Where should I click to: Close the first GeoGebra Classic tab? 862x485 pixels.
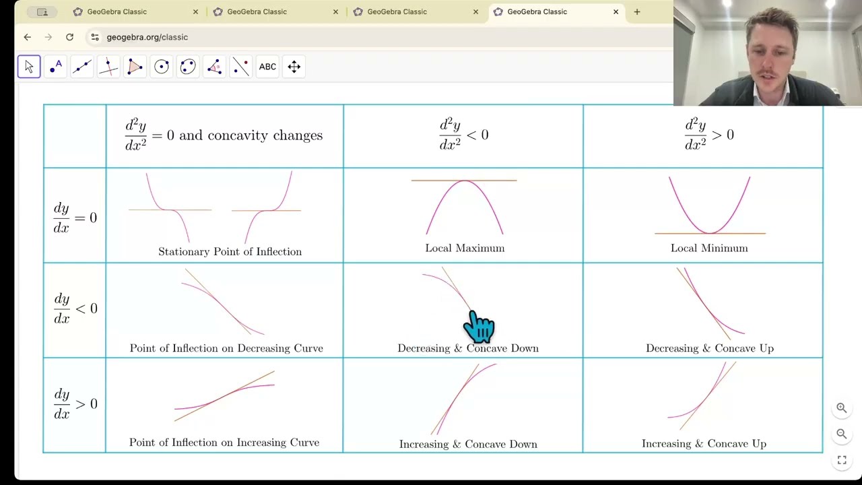tap(195, 11)
